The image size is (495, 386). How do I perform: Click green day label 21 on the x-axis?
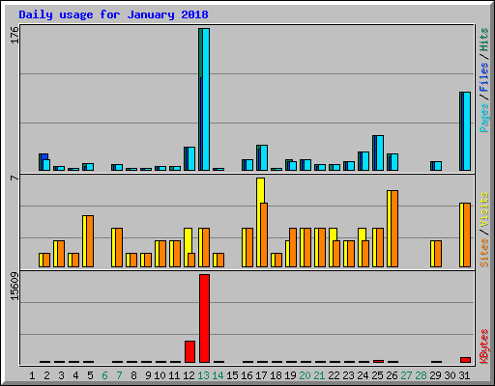point(319,375)
